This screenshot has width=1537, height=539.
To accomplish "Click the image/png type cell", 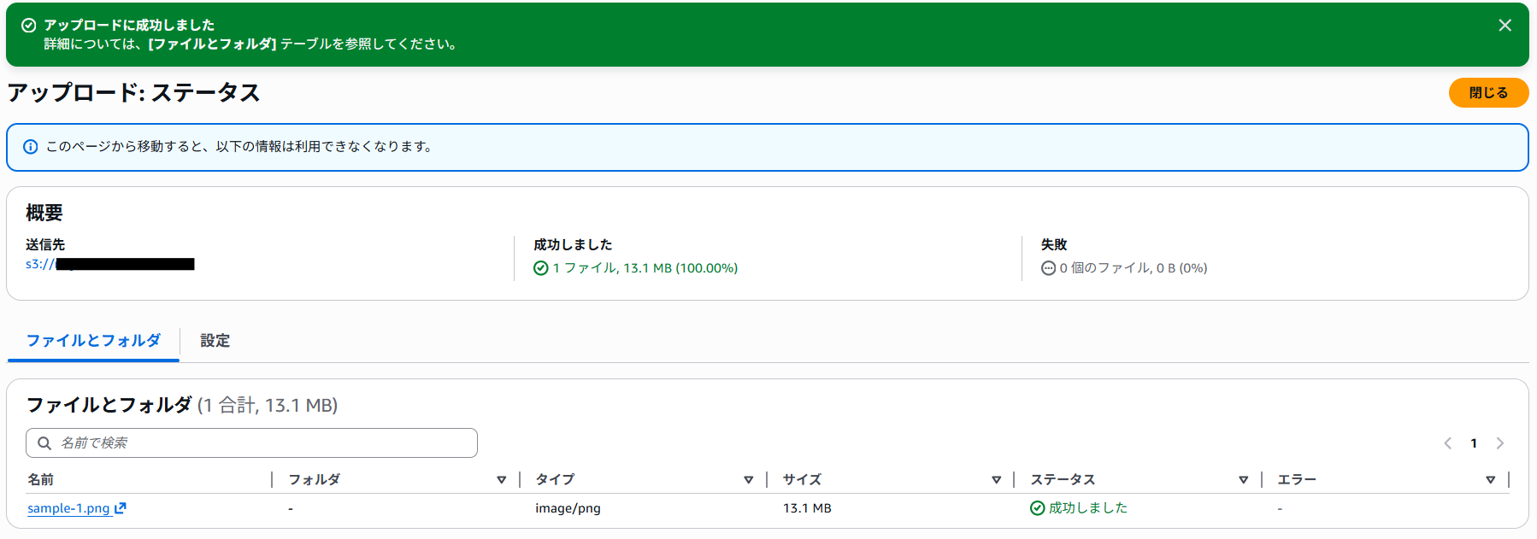I will [x=568, y=508].
